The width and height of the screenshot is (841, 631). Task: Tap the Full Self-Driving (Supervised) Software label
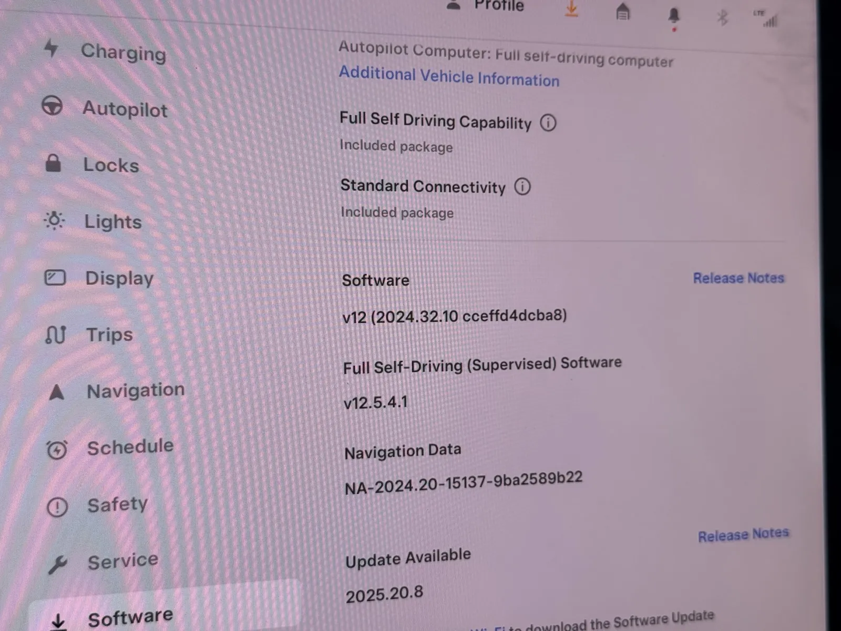pyautogui.click(x=483, y=365)
